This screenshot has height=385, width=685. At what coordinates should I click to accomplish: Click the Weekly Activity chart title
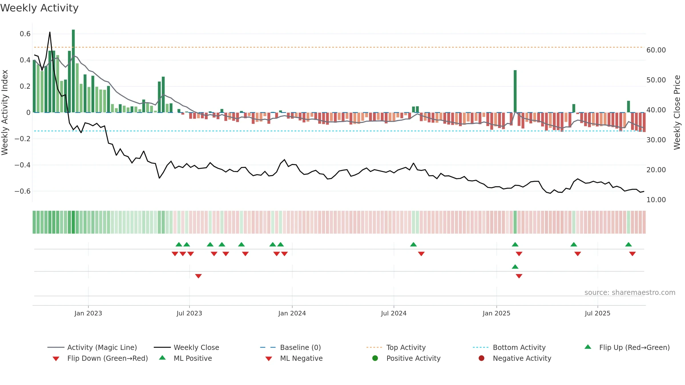pyautogui.click(x=39, y=8)
